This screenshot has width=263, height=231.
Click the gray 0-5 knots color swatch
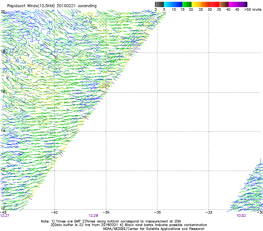pyautogui.click(x=159, y=4)
